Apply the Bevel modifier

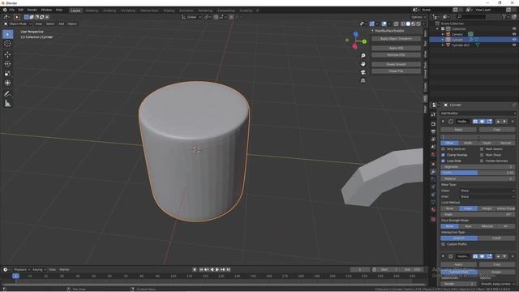point(458,130)
